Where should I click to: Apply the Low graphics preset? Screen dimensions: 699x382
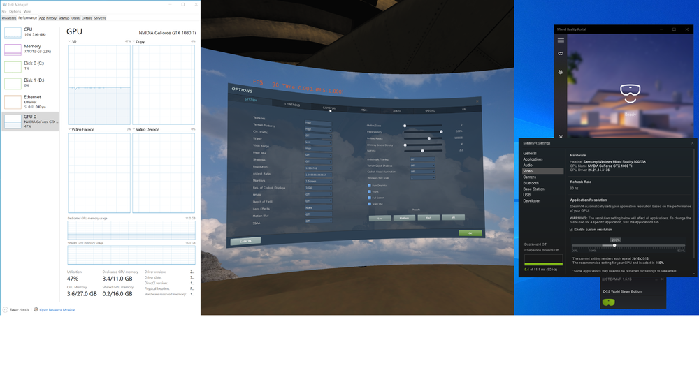click(x=380, y=218)
